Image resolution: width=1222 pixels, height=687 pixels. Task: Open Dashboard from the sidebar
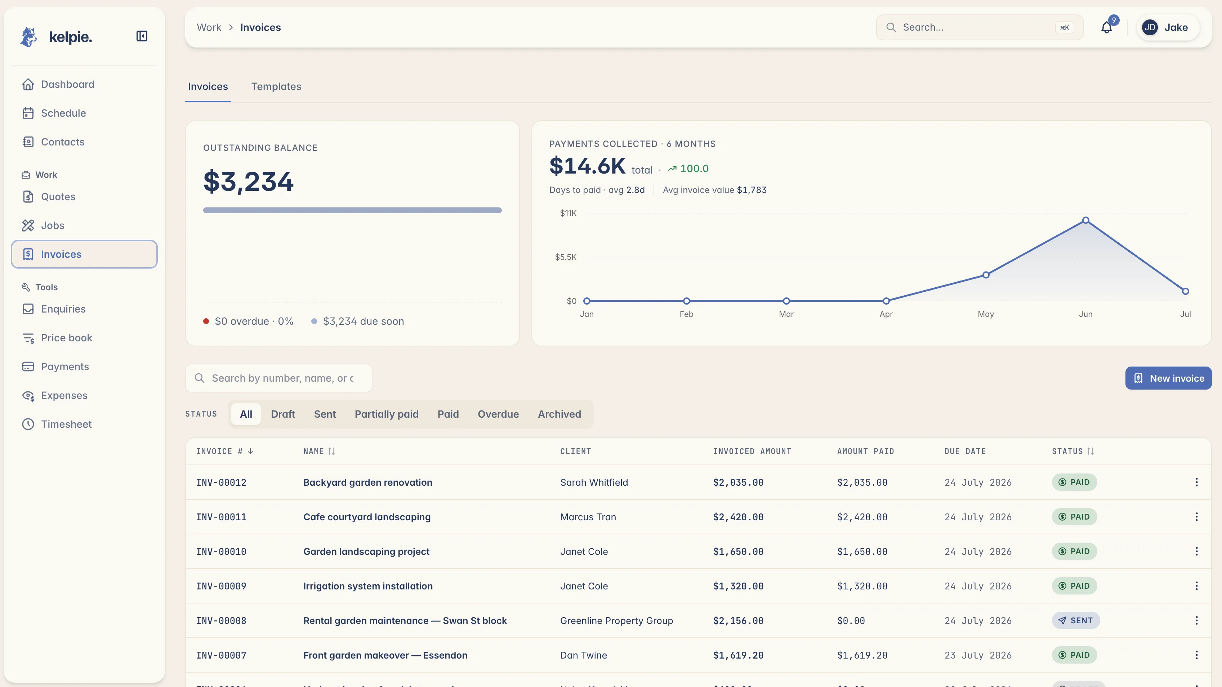(x=84, y=84)
